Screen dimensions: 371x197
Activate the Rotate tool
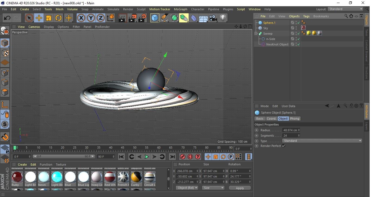(58, 18)
